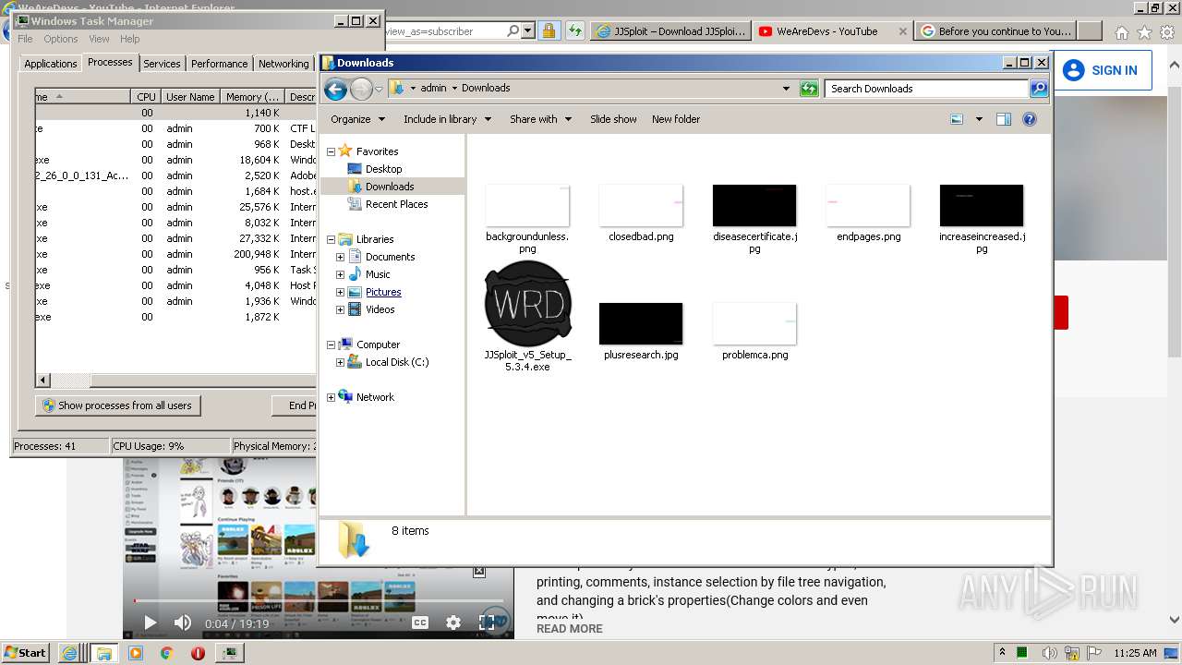
Task: Switch to the Networking tab
Action: (x=283, y=64)
